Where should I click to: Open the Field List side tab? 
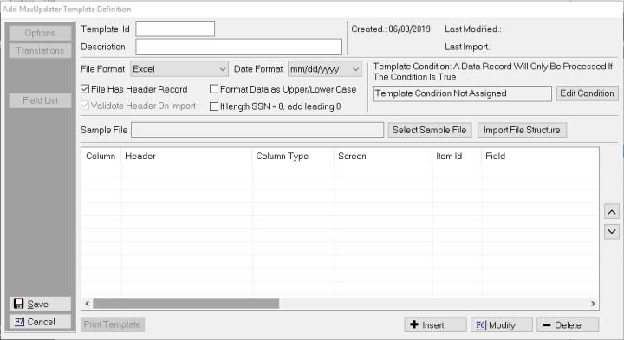40,100
